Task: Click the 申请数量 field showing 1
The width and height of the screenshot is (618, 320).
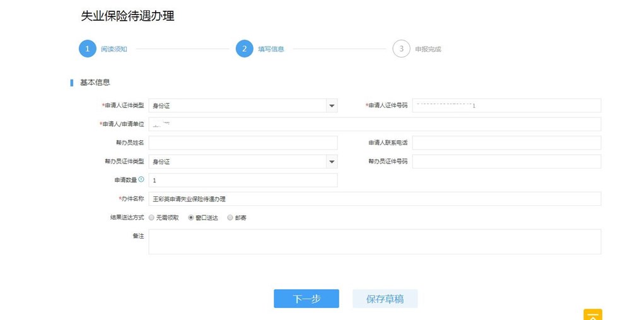Action: [243, 181]
